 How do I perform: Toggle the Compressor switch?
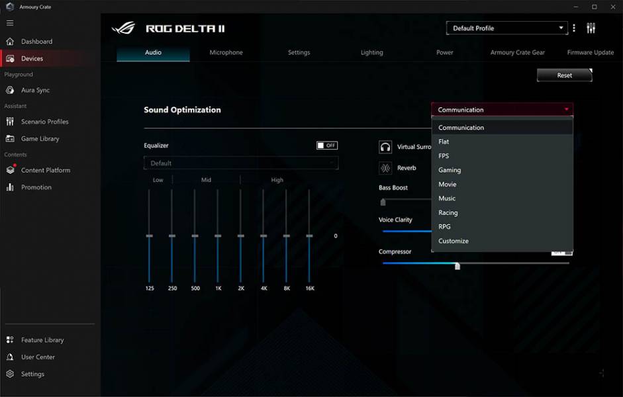562,251
